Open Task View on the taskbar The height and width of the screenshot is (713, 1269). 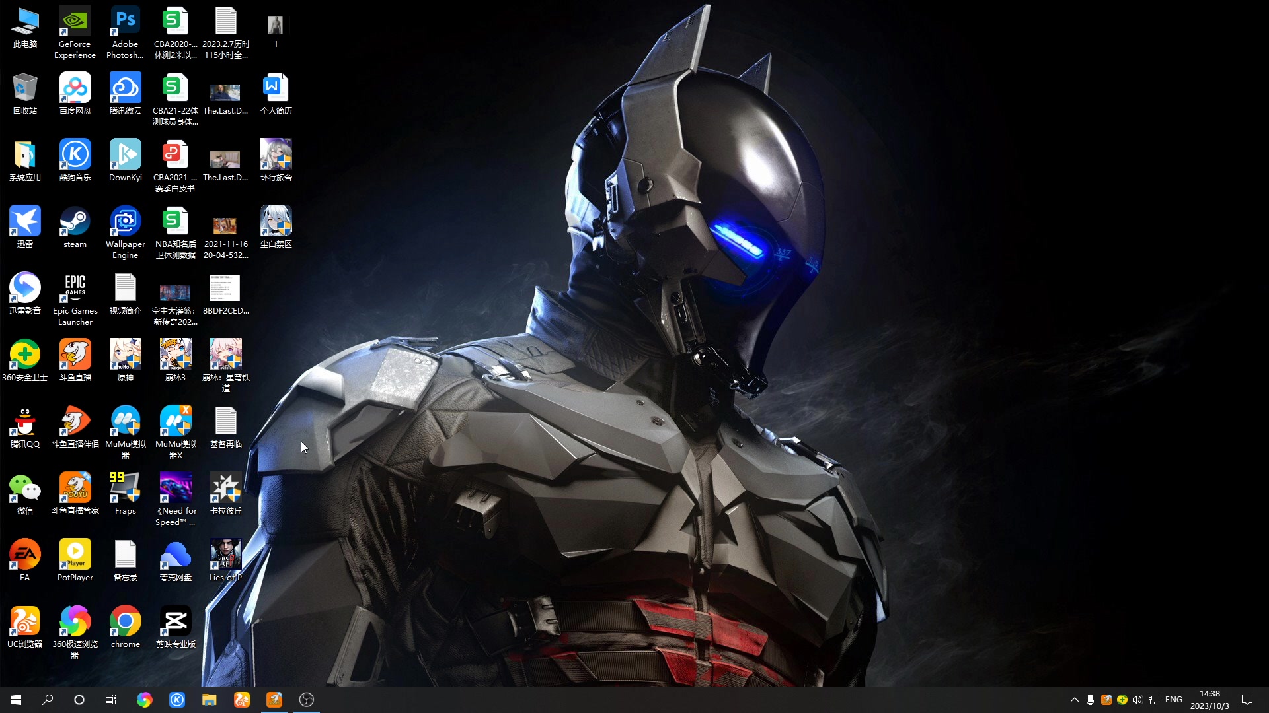point(111,700)
